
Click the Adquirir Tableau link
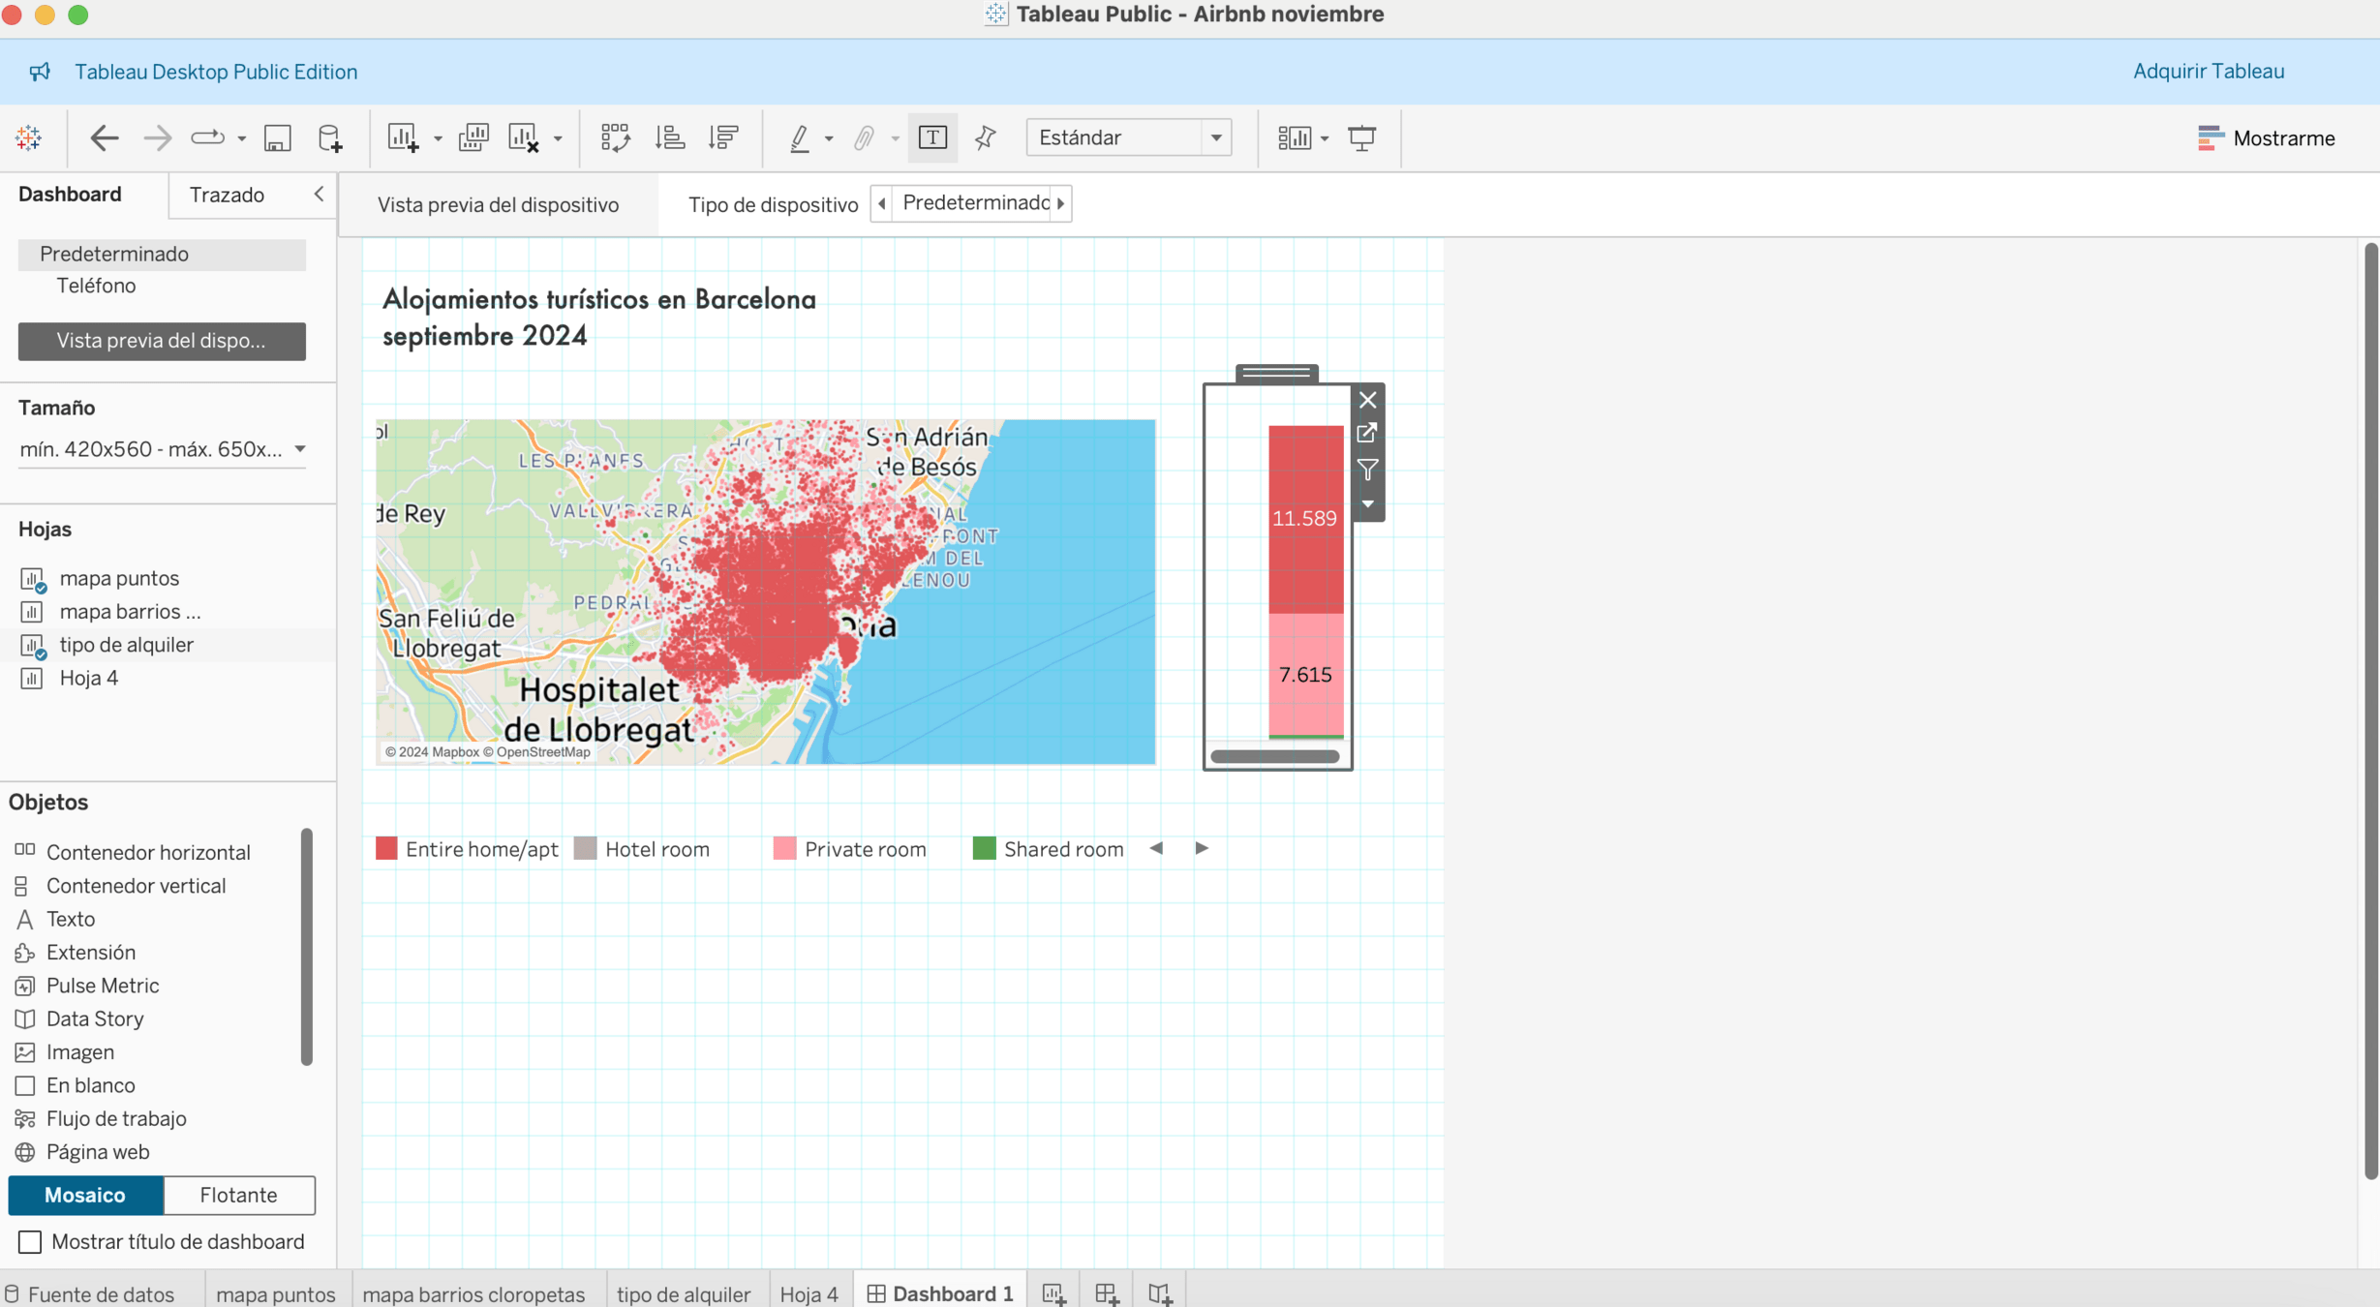(2208, 71)
